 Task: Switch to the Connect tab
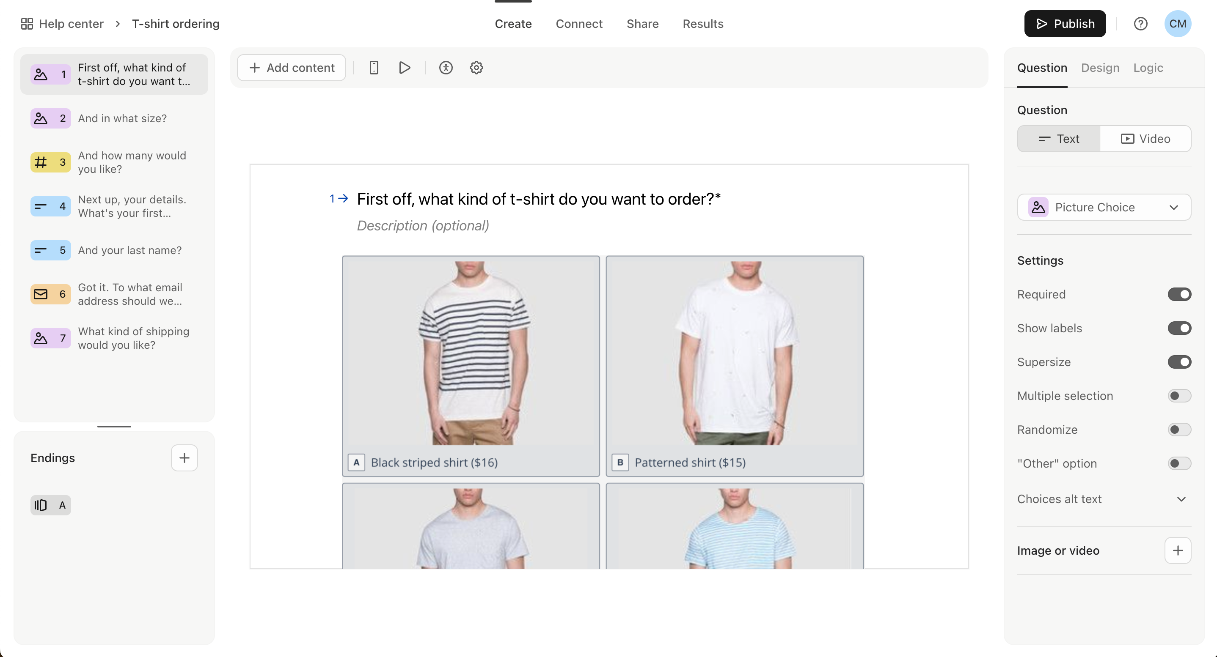579,24
